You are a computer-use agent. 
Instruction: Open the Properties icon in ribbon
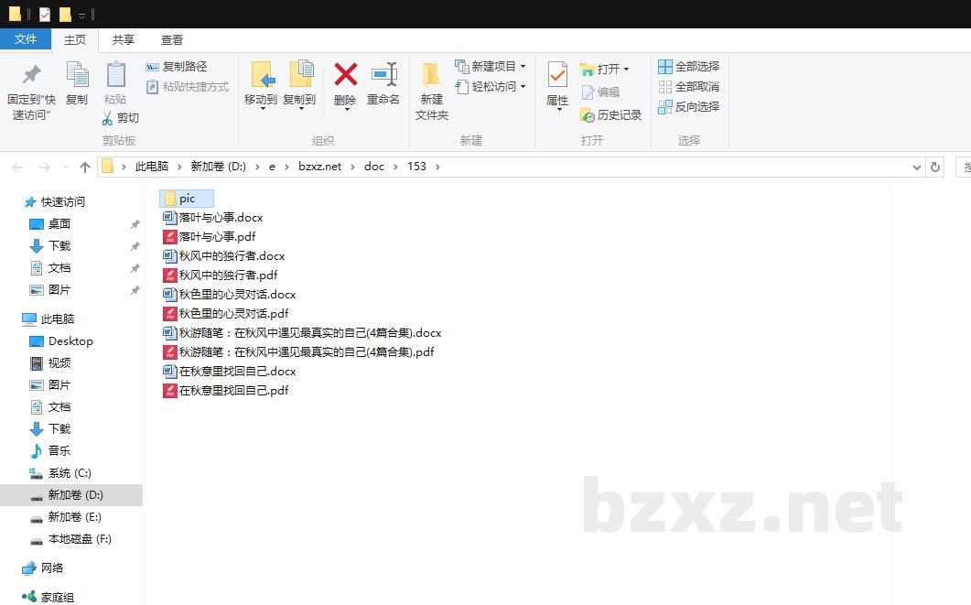(556, 75)
